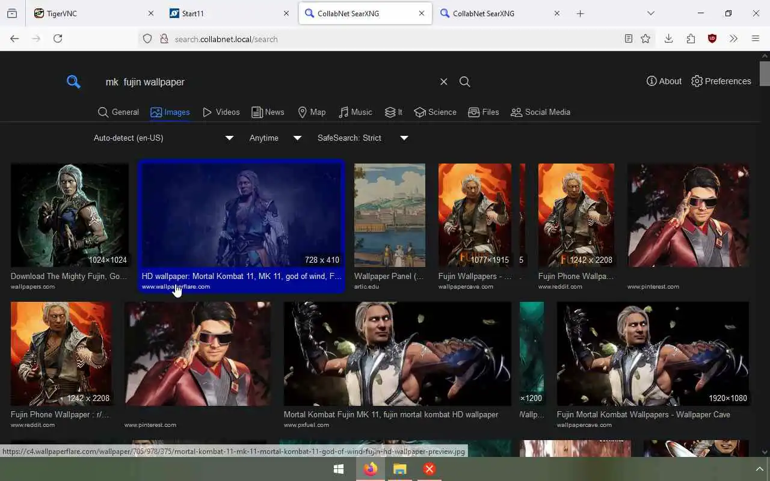
Task: Click the SearXNG magnifier logo
Action: [73, 82]
